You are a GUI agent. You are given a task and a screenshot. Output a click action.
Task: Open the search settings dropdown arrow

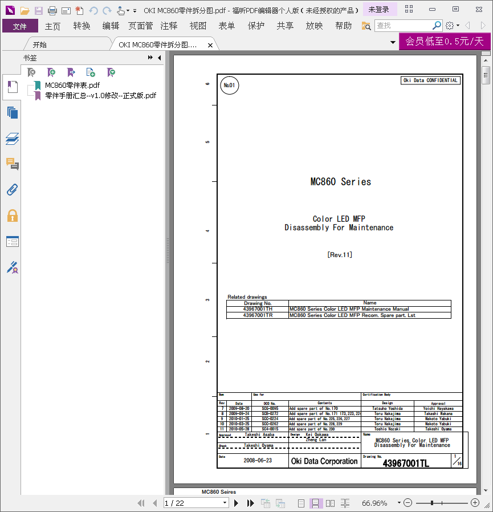coord(458,26)
